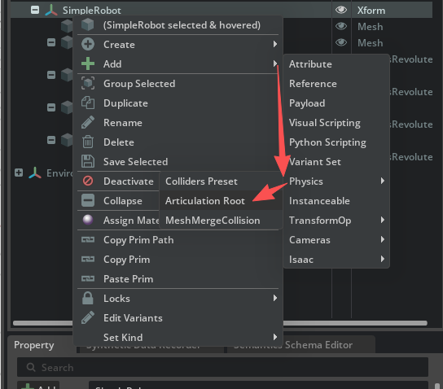
Task: Click the Save Selected floppy disk icon
Action: [x=88, y=161]
